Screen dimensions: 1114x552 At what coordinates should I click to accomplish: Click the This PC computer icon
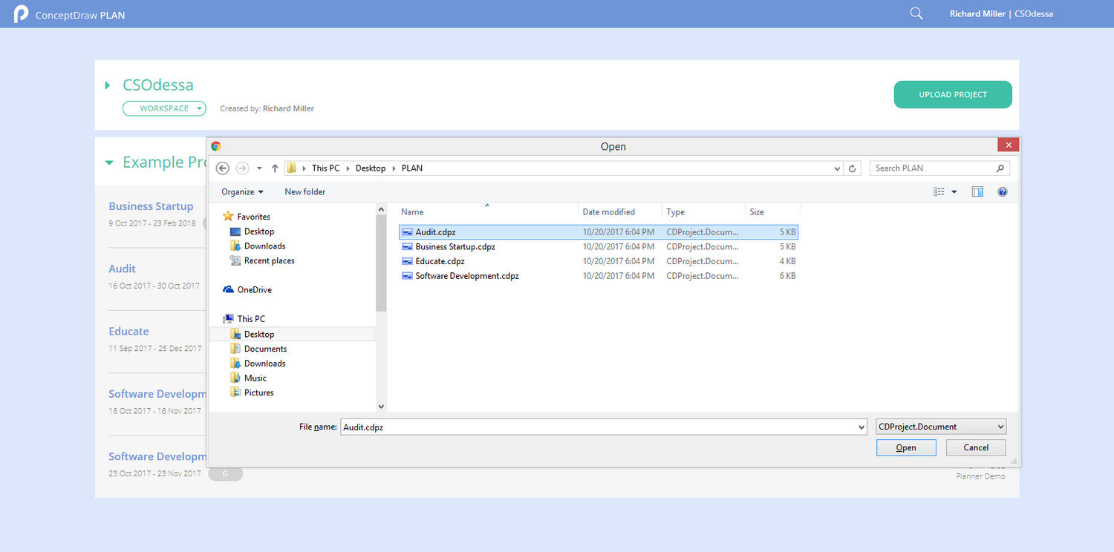pyautogui.click(x=228, y=319)
